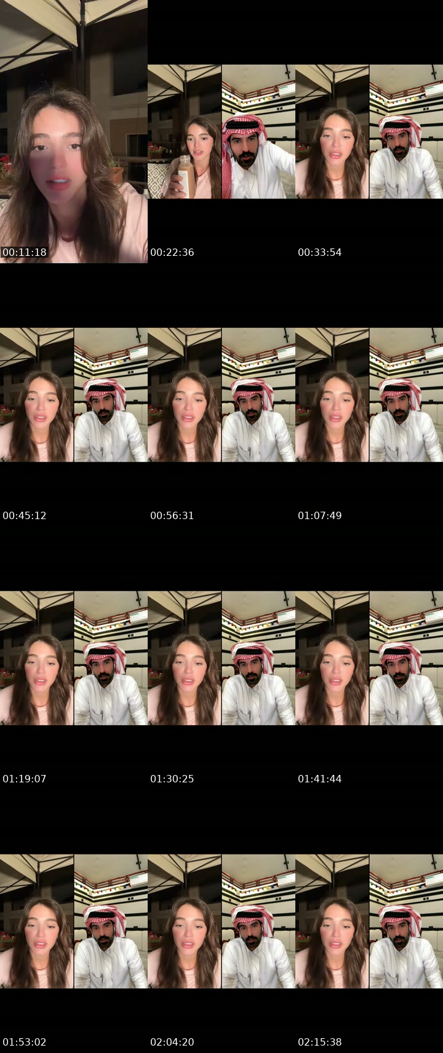The image size is (443, 1053).
Task: Open the thumbnail at 01:41:44
Action: (x=369, y=658)
